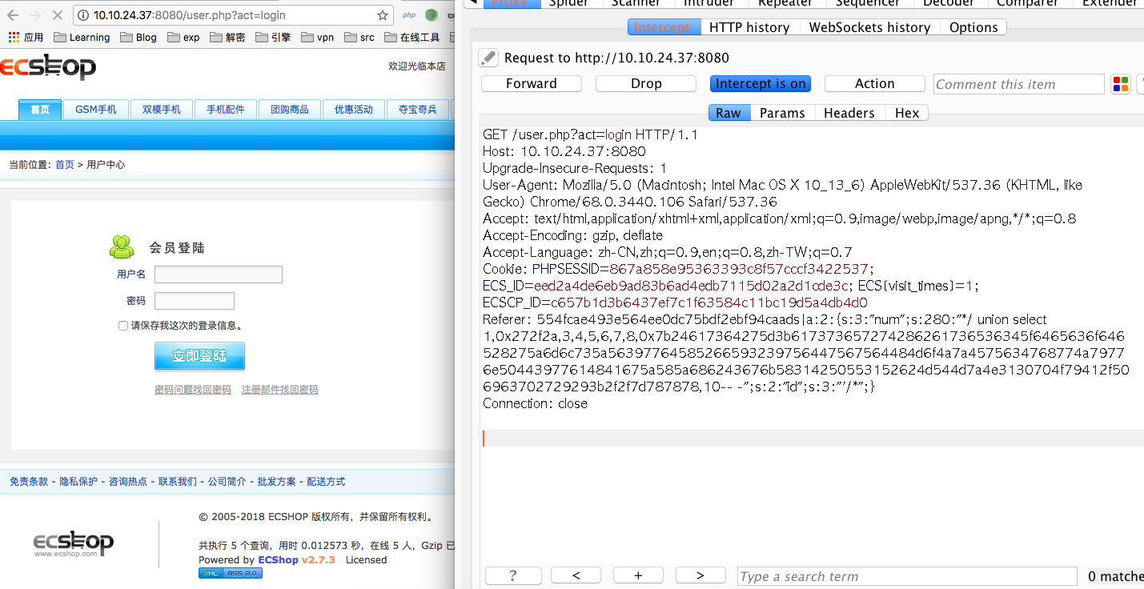Toggle the Intercept is on button
The height and width of the screenshot is (589, 1144).
pyautogui.click(x=761, y=84)
